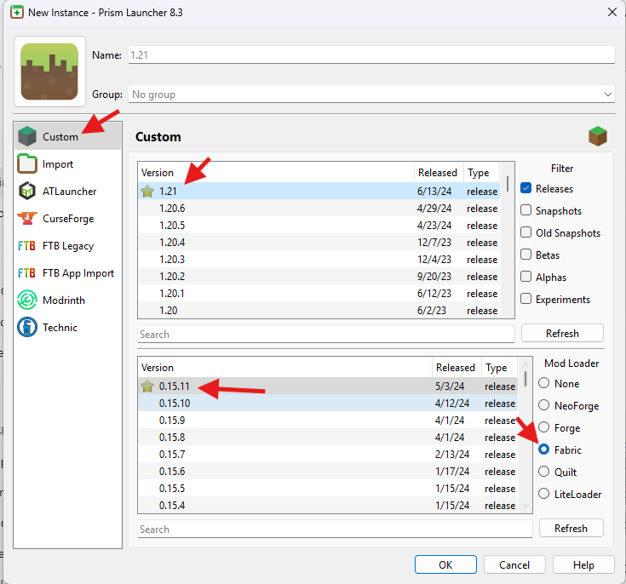The width and height of the screenshot is (626, 584).
Task: Select Fabric loader version 0.15.4
Action: coord(328,505)
